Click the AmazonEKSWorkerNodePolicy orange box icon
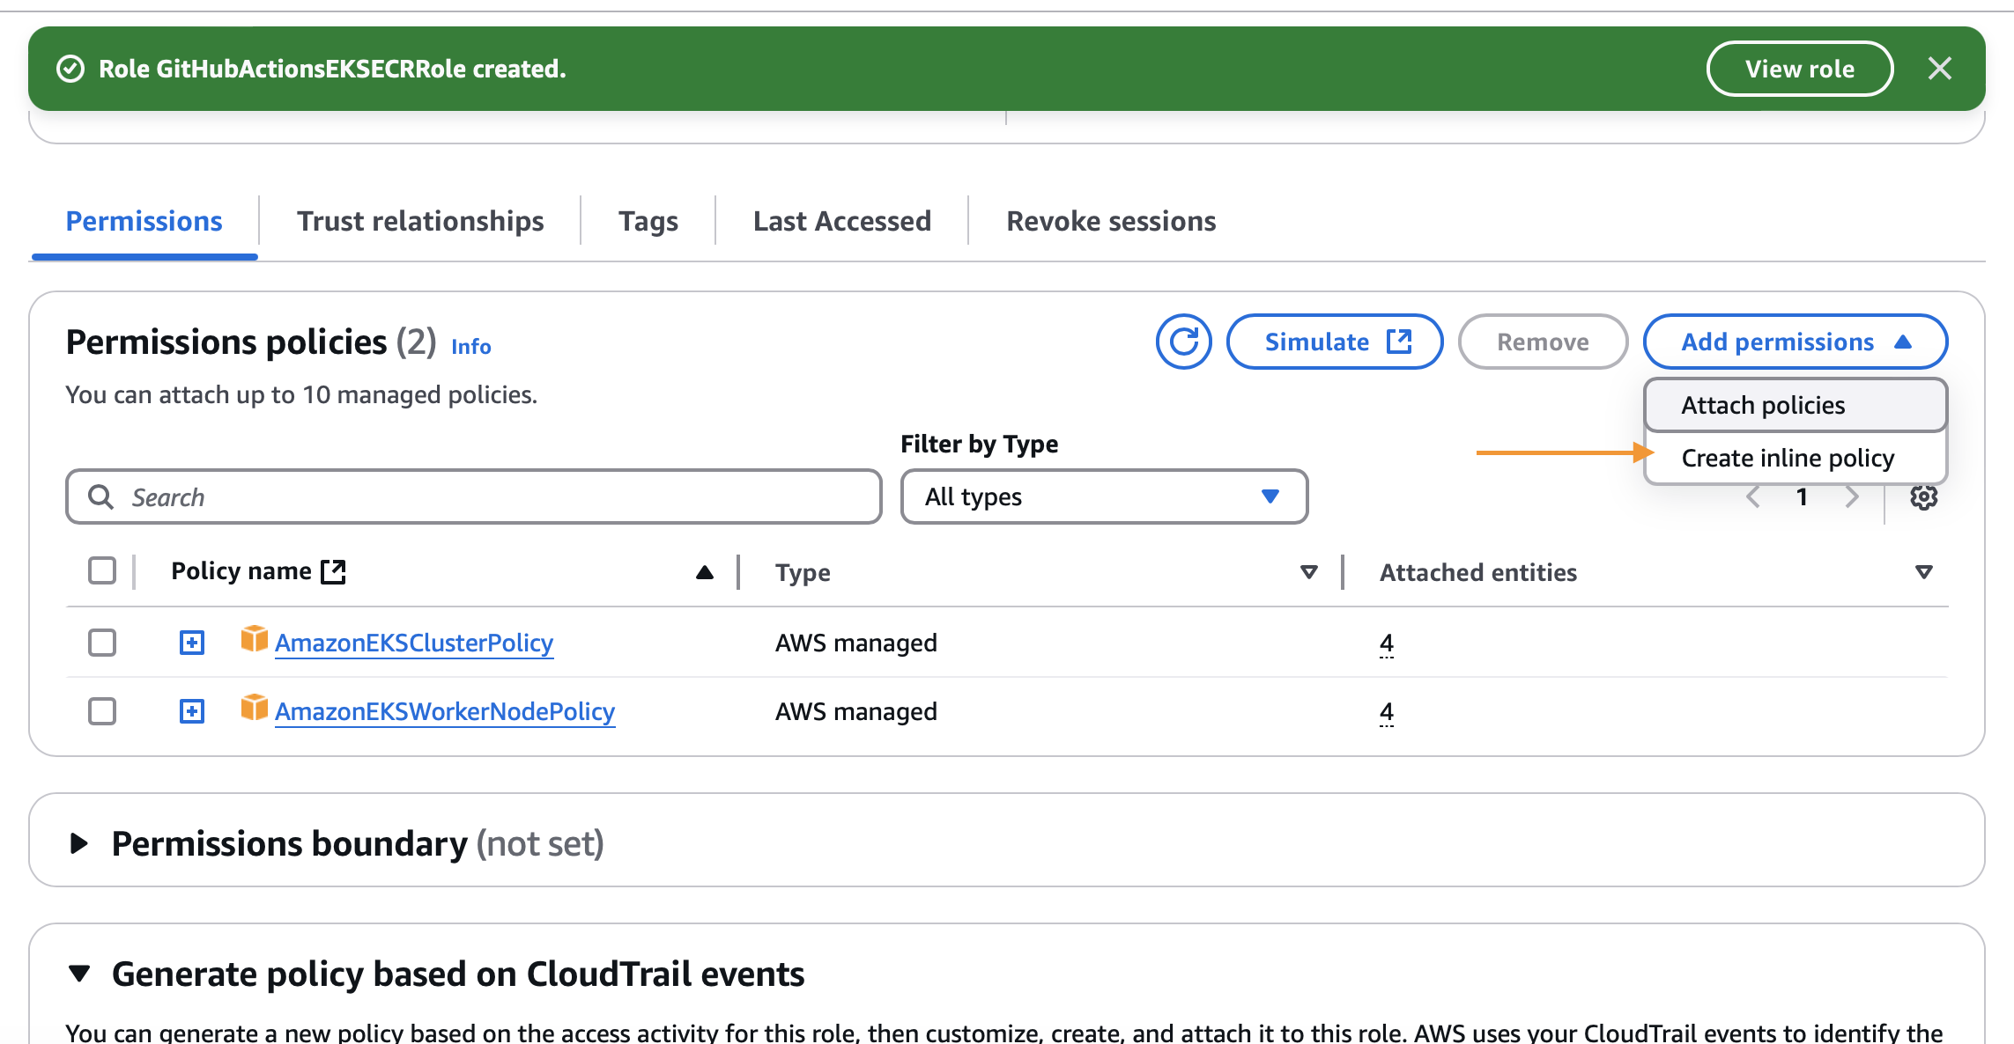 254,708
